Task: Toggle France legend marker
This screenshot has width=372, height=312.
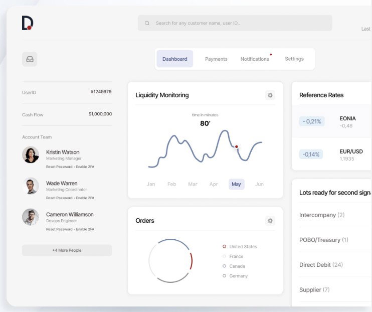Action: 224,256
